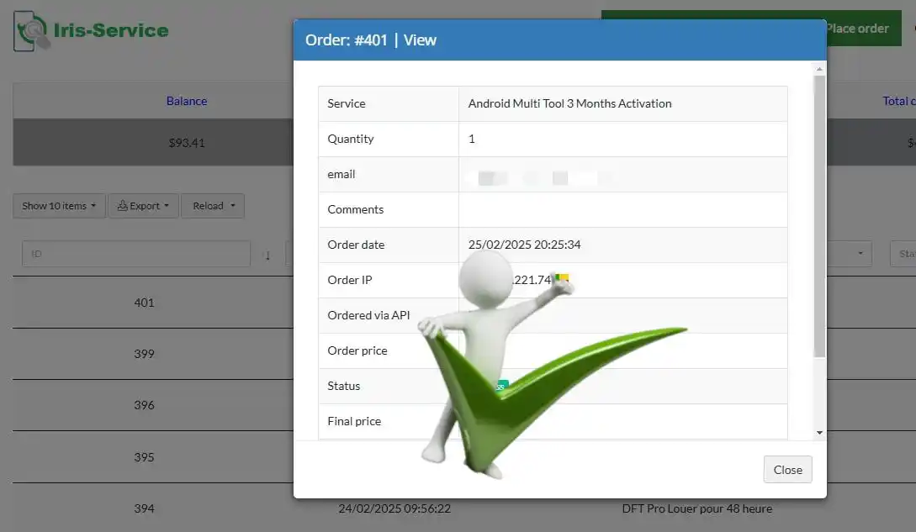
Task: Select order row 399
Action: pyautogui.click(x=145, y=354)
